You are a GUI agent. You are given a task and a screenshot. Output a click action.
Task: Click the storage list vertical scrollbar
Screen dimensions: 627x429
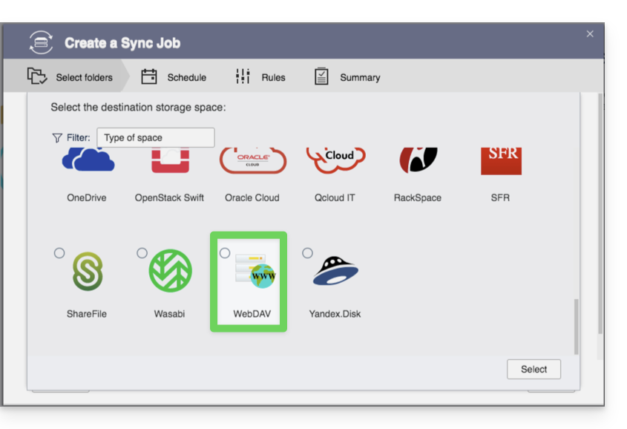click(576, 327)
